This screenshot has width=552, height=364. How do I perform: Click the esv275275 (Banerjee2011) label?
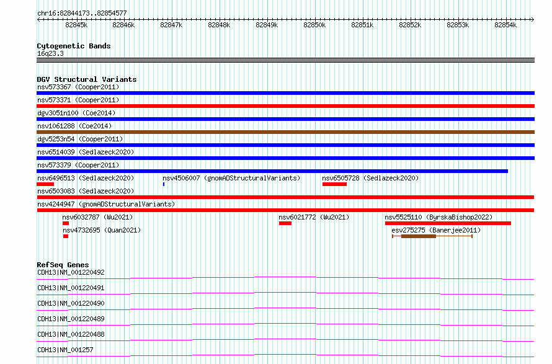436,230
